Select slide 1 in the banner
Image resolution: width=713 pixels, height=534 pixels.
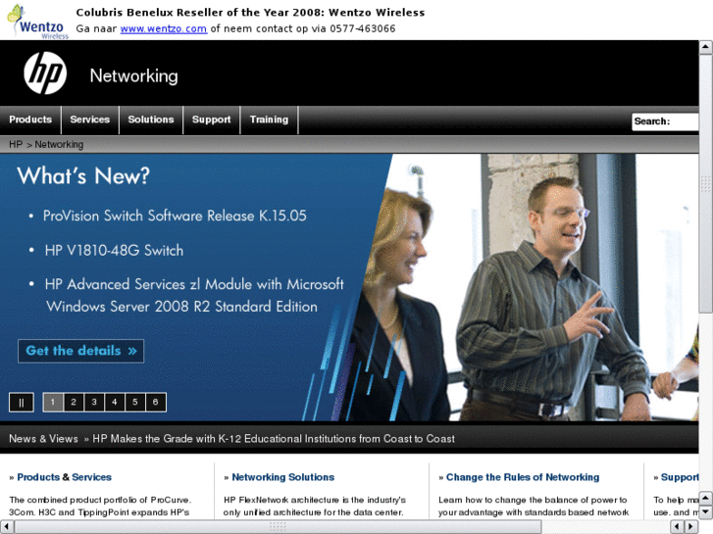(53, 402)
